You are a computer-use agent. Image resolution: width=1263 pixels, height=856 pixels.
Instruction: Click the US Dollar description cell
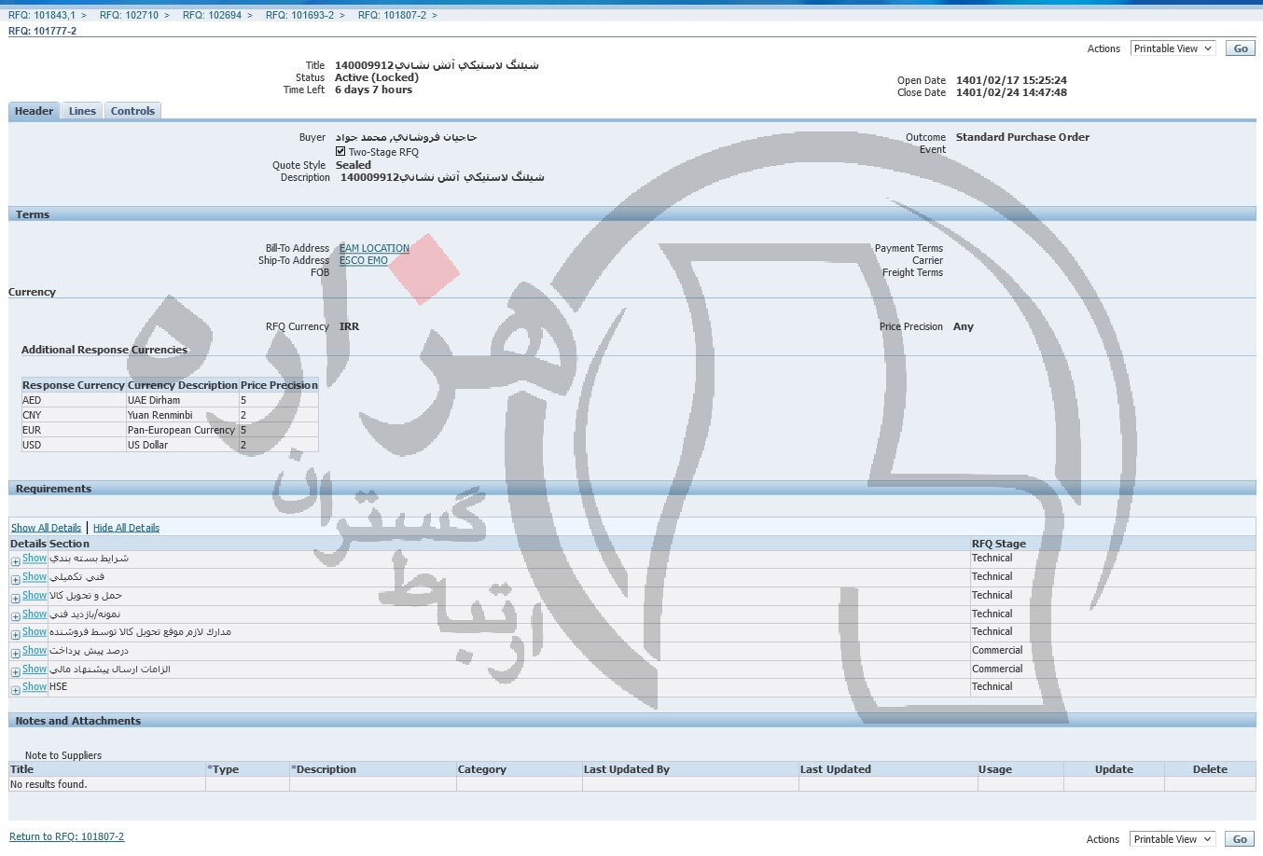click(x=183, y=445)
